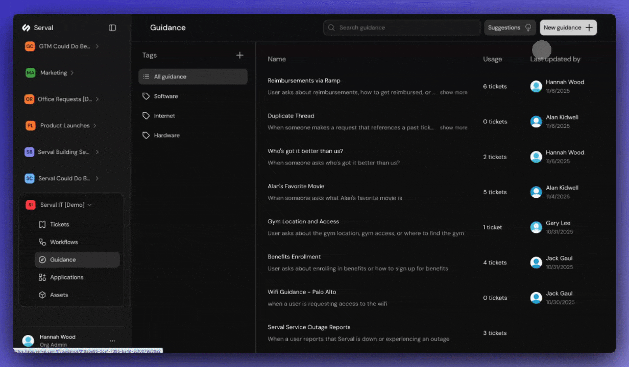
Task: Click the Guidance compass icon
Action: coord(42,259)
